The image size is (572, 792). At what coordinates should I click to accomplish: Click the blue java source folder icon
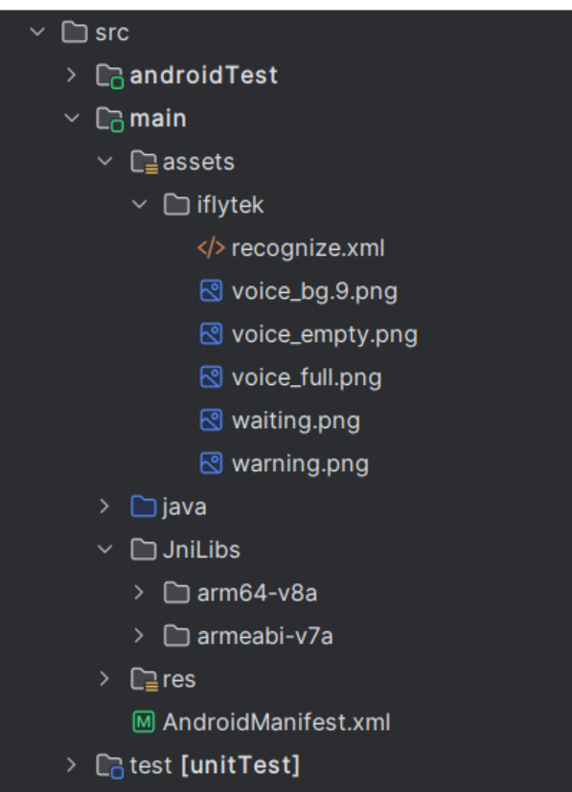[x=144, y=506]
